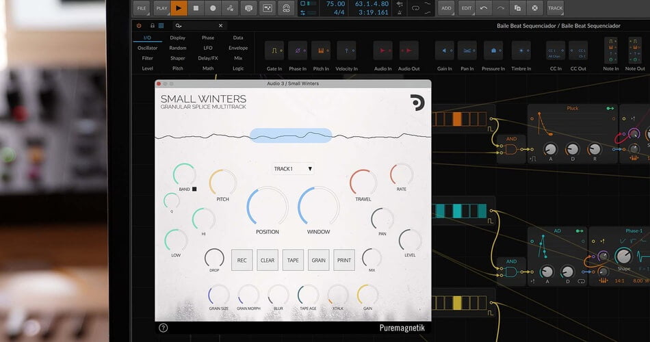Viewport: 650px width, 342px height.
Task: Pick the Audio Out module icon
Action: pos(408,51)
